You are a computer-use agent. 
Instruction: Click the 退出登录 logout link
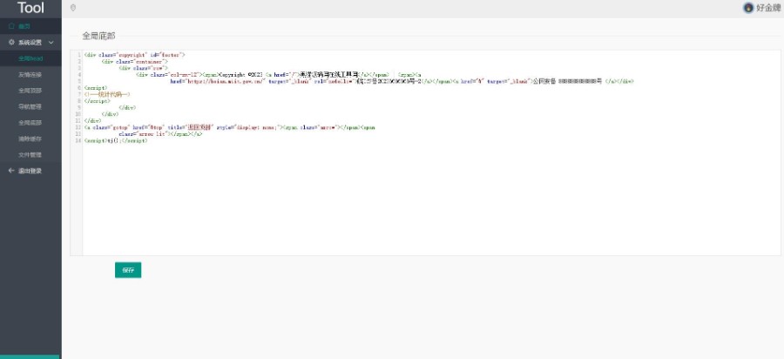click(30, 171)
